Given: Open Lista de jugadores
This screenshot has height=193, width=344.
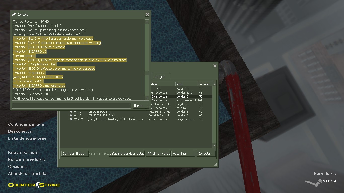Looking at the screenshot, I should [x=27, y=138].
